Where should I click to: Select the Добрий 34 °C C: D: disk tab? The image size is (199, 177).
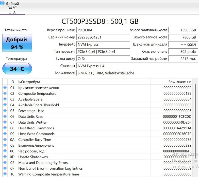click(x=12, y=8)
